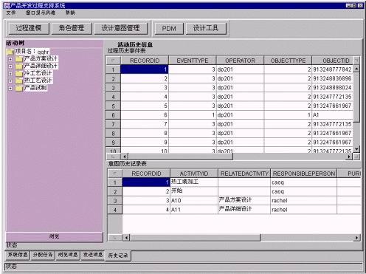Switch to the 历史记录 tab
366x274 pixels.
pos(118,256)
